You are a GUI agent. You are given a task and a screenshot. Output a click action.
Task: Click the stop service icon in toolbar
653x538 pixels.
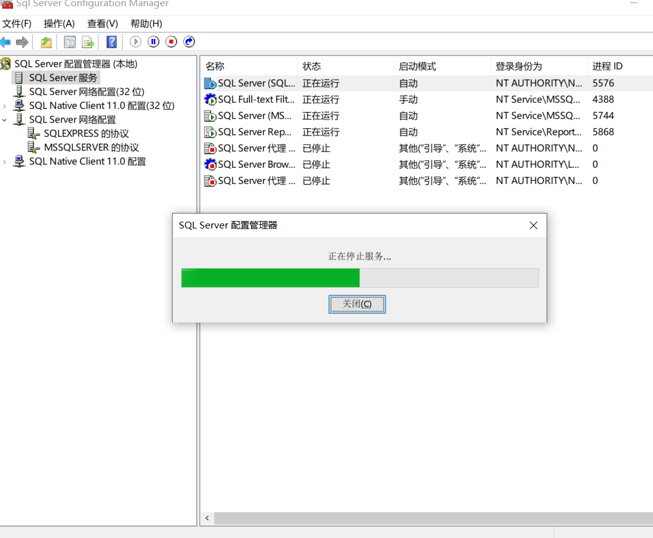pyautogui.click(x=171, y=42)
